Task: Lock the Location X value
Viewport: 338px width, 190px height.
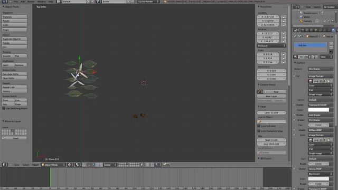Action: [x=284, y=17]
